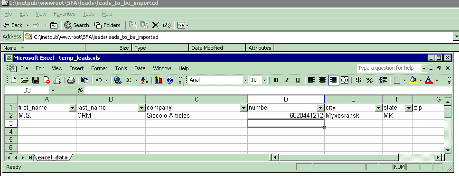Open the company filter dropdown
Image resolution: width=459 pixels, height=176 pixels.
(244, 108)
